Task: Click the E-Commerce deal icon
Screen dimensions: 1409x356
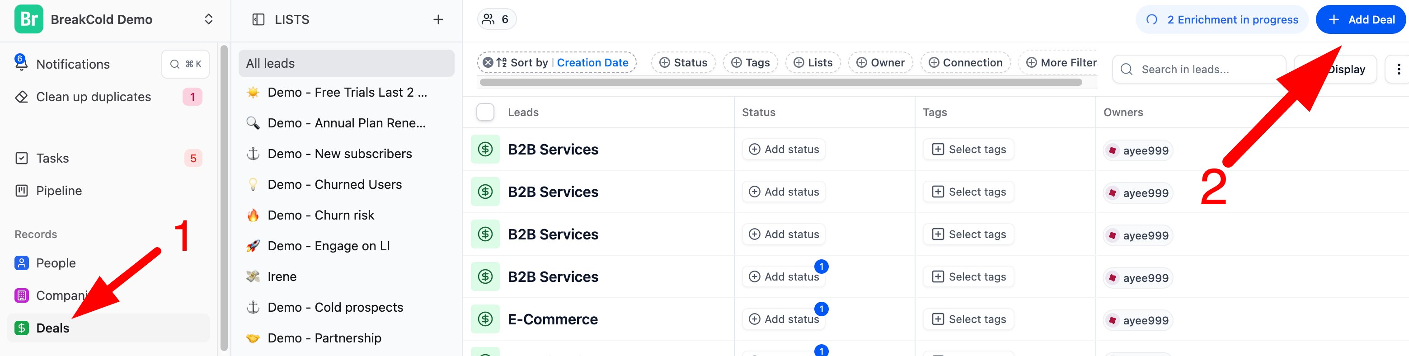Action: coord(485,319)
